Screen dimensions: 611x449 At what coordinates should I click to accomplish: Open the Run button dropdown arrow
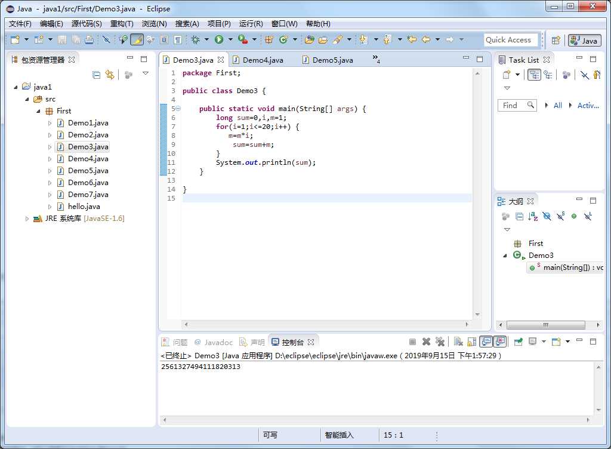[x=230, y=39]
